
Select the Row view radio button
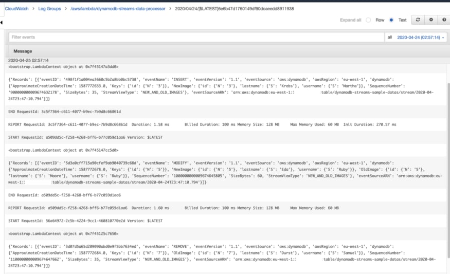pos(369,20)
